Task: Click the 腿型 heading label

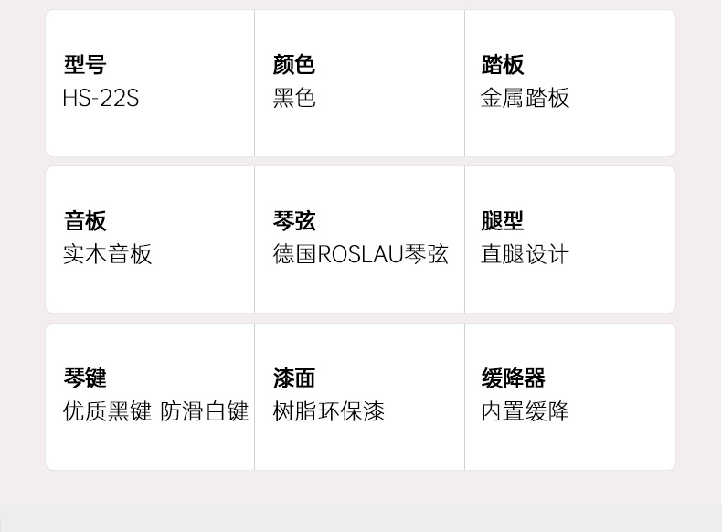Action: click(503, 221)
